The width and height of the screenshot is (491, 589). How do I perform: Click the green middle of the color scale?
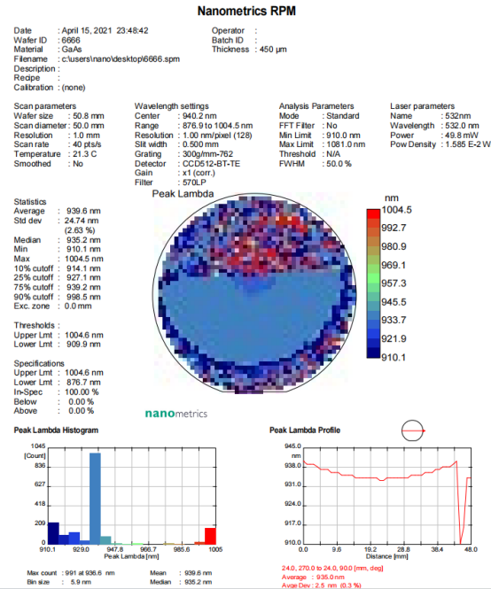[x=373, y=278]
